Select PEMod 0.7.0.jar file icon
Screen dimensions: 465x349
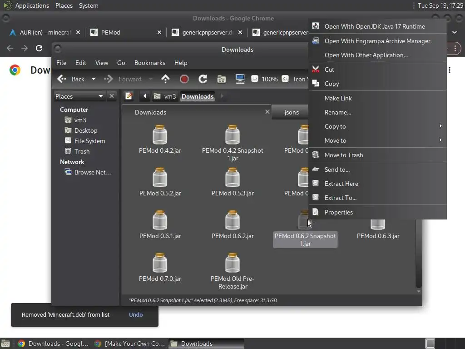pyautogui.click(x=160, y=263)
